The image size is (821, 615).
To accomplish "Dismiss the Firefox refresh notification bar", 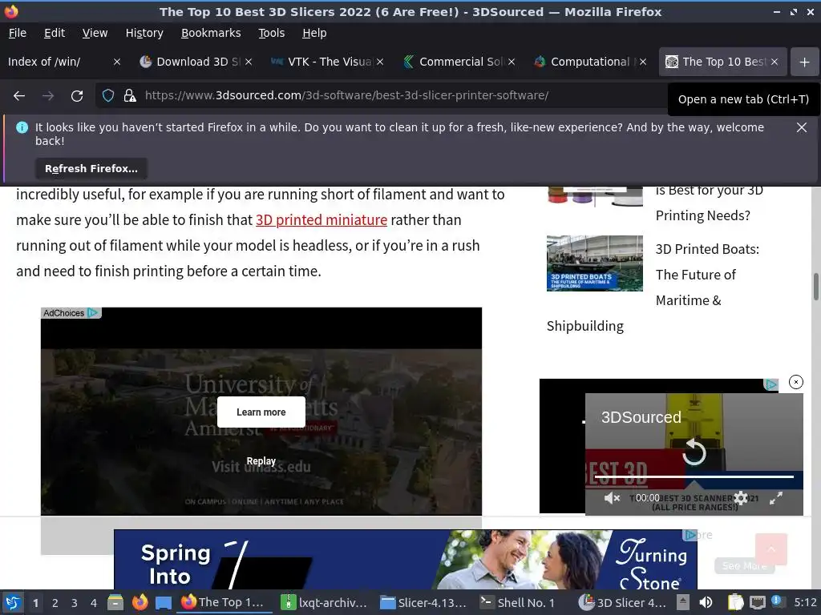I will click(801, 127).
